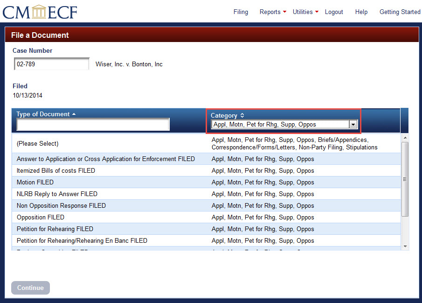Open the Utilities menu
The width and height of the screenshot is (422, 303).
tap(303, 12)
